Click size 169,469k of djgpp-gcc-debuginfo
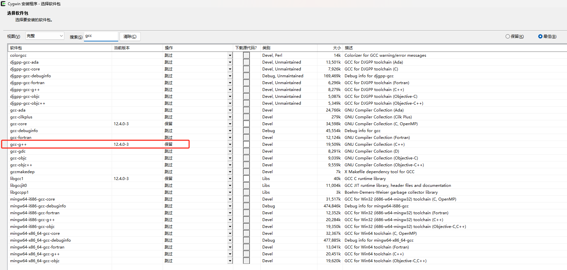Screen dimensions: 567x270 (332, 76)
